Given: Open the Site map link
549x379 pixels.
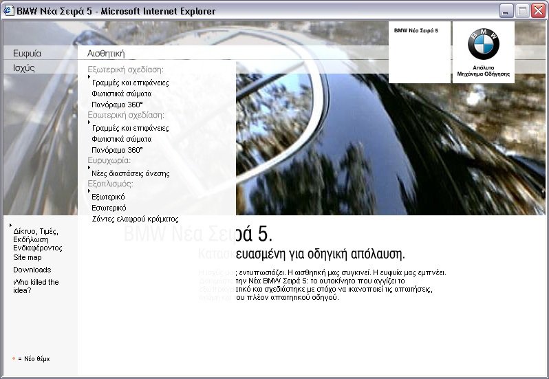Looking at the screenshot, I should [28, 257].
